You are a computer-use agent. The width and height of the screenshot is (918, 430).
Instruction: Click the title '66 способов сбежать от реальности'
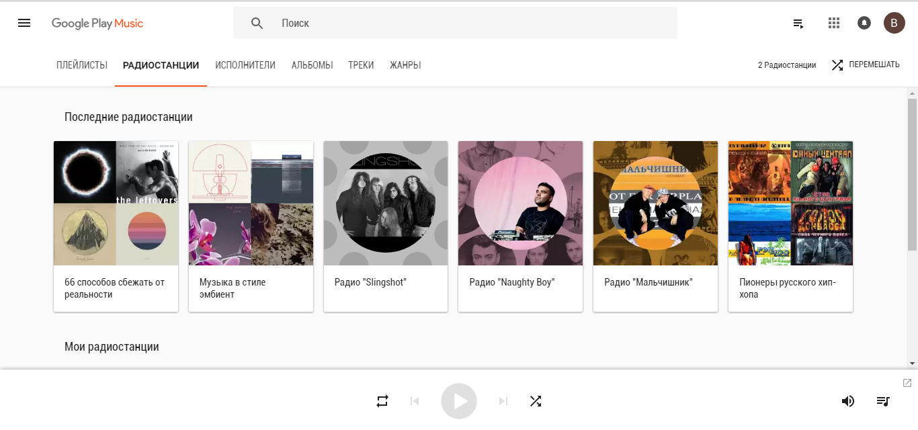click(x=114, y=288)
